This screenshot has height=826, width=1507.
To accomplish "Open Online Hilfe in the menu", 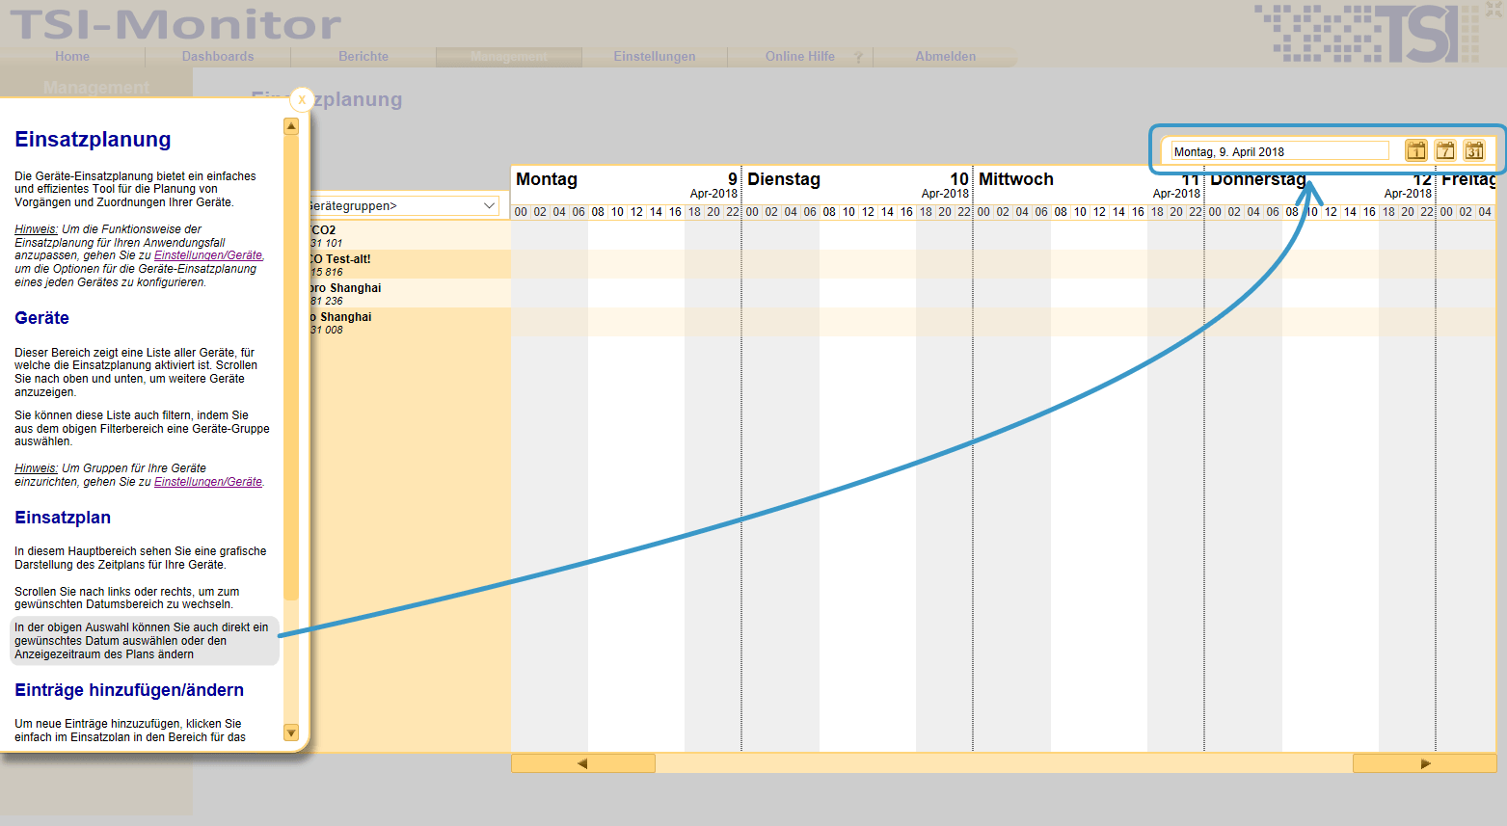I will click(x=800, y=57).
